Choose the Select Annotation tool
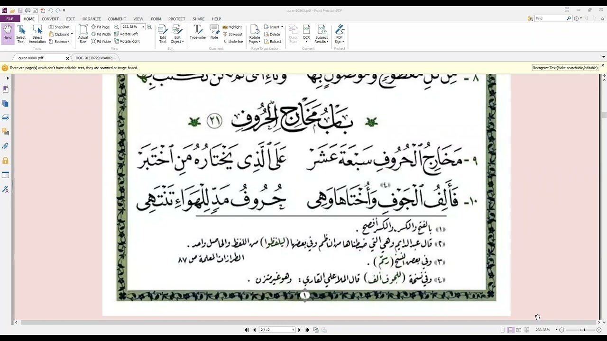607x341 pixels. (37, 34)
